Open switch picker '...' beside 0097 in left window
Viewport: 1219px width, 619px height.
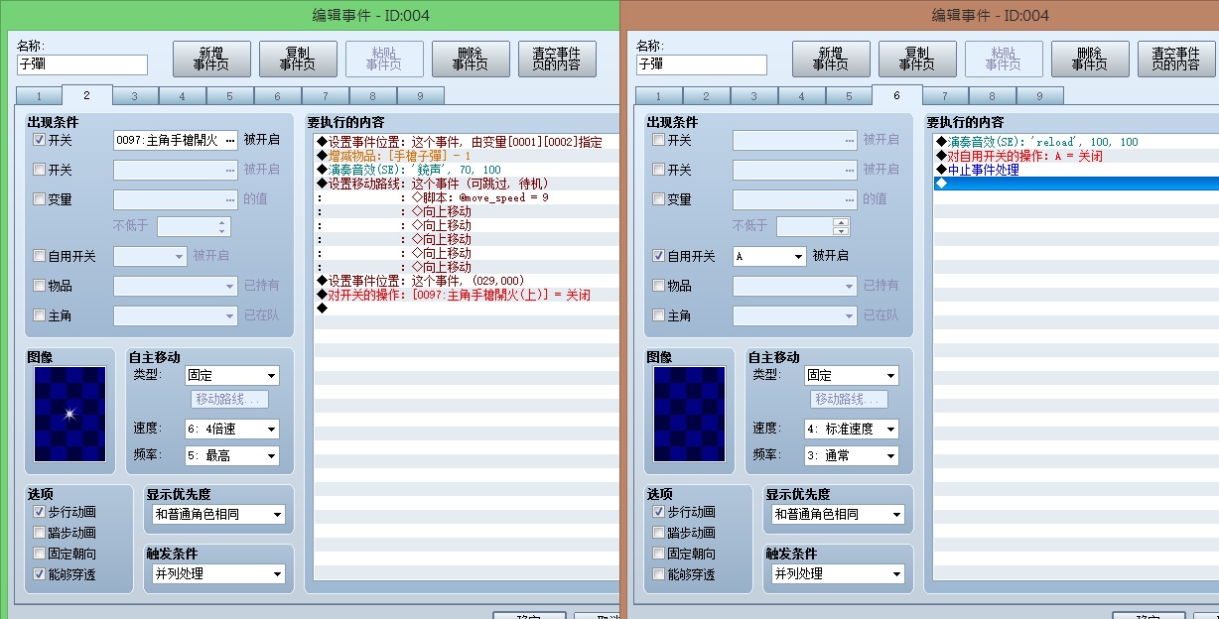pyautogui.click(x=230, y=140)
